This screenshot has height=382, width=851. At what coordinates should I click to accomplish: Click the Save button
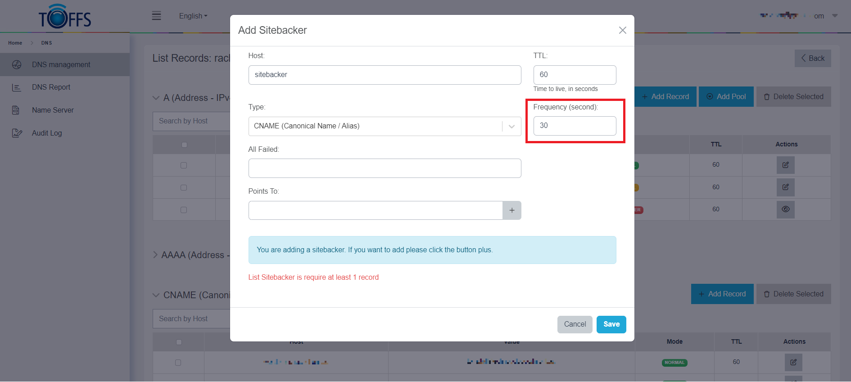pos(611,324)
